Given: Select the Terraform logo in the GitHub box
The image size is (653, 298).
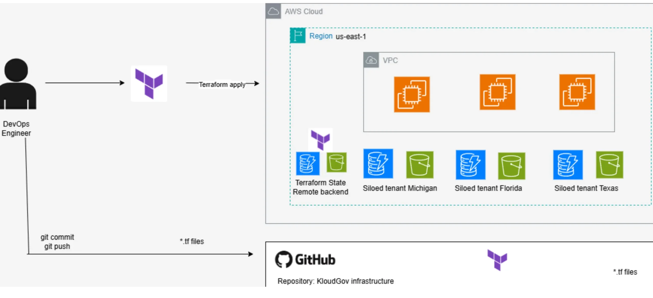Looking at the screenshot, I should (x=497, y=260).
